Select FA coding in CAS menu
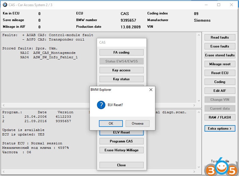Screen dimensions: 239x176 [121, 53]
